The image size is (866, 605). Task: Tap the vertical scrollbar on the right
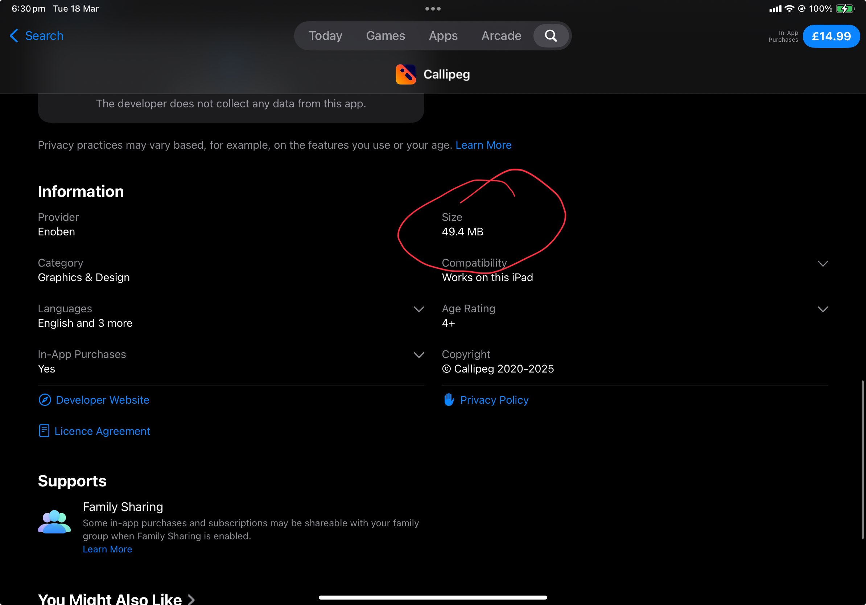[862, 460]
